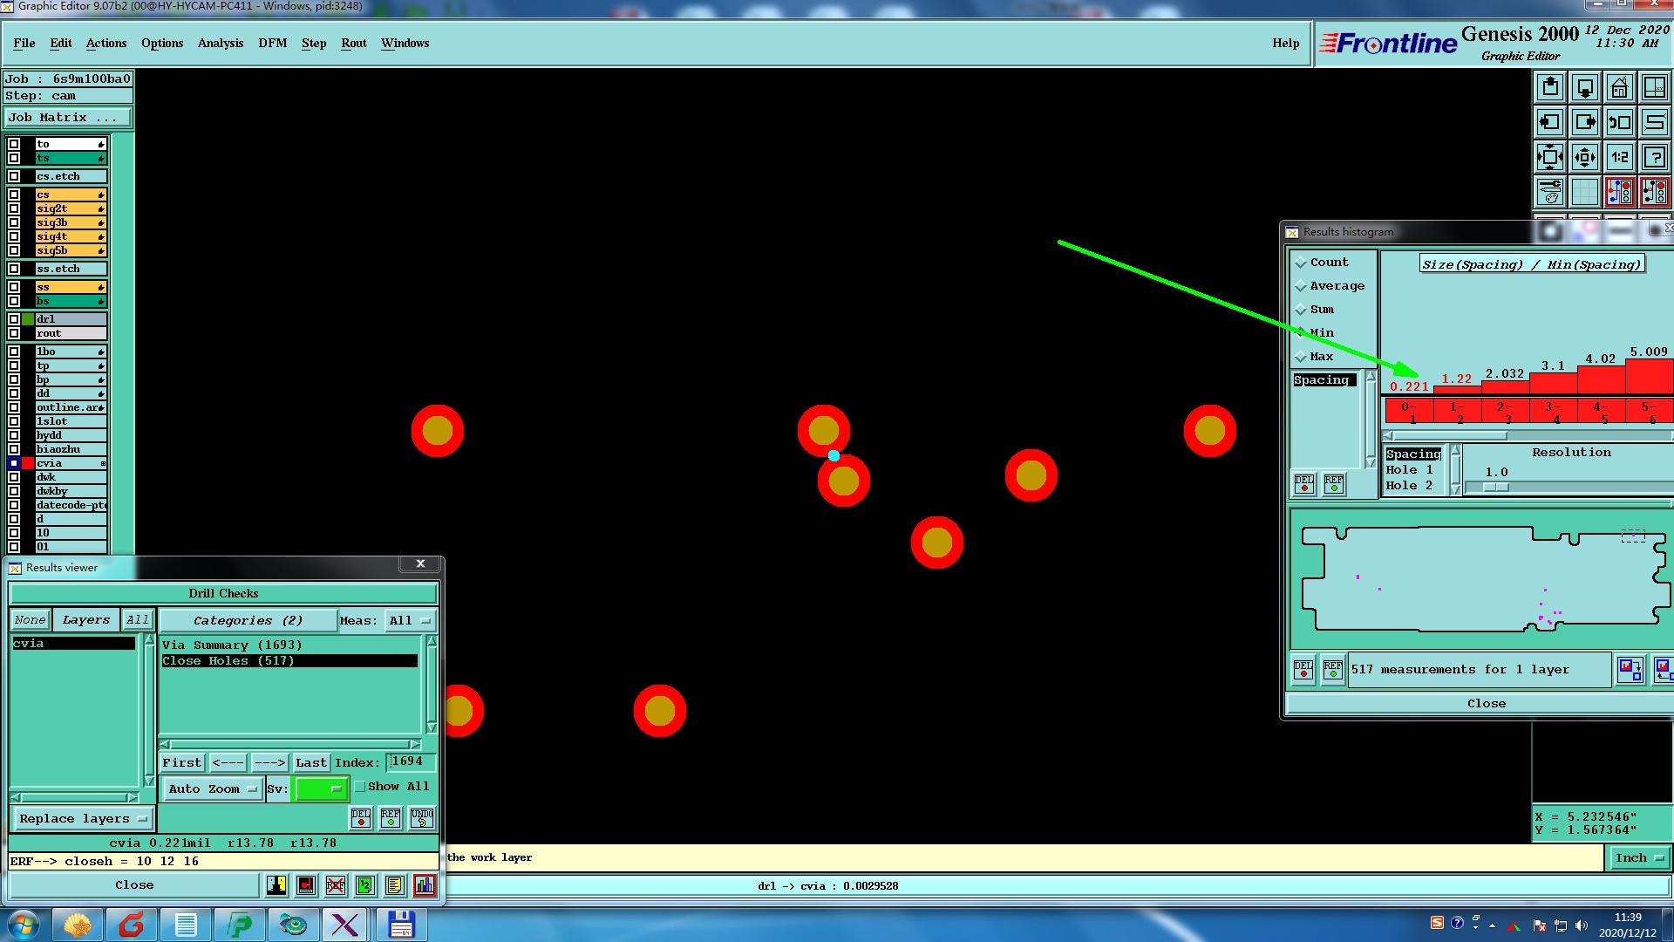
Task: Open the DFM menu
Action: click(x=272, y=43)
